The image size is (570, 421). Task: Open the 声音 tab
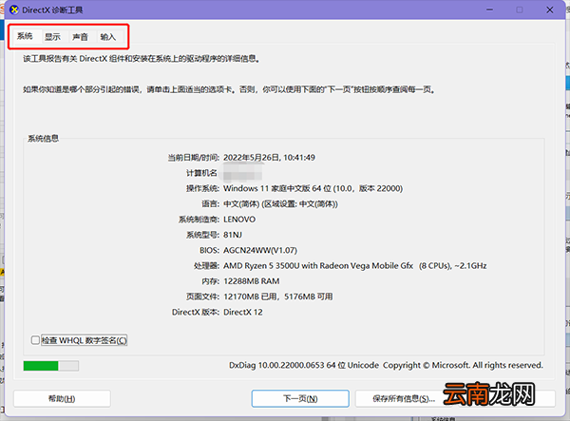[x=80, y=37]
